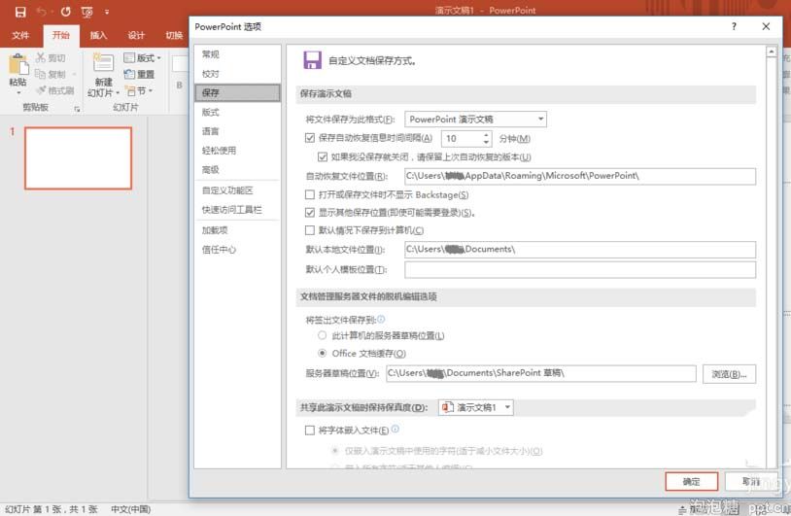Toggle the AutoRecover save interval checkbox
The height and width of the screenshot is (516, 791).
click(310, 138)
